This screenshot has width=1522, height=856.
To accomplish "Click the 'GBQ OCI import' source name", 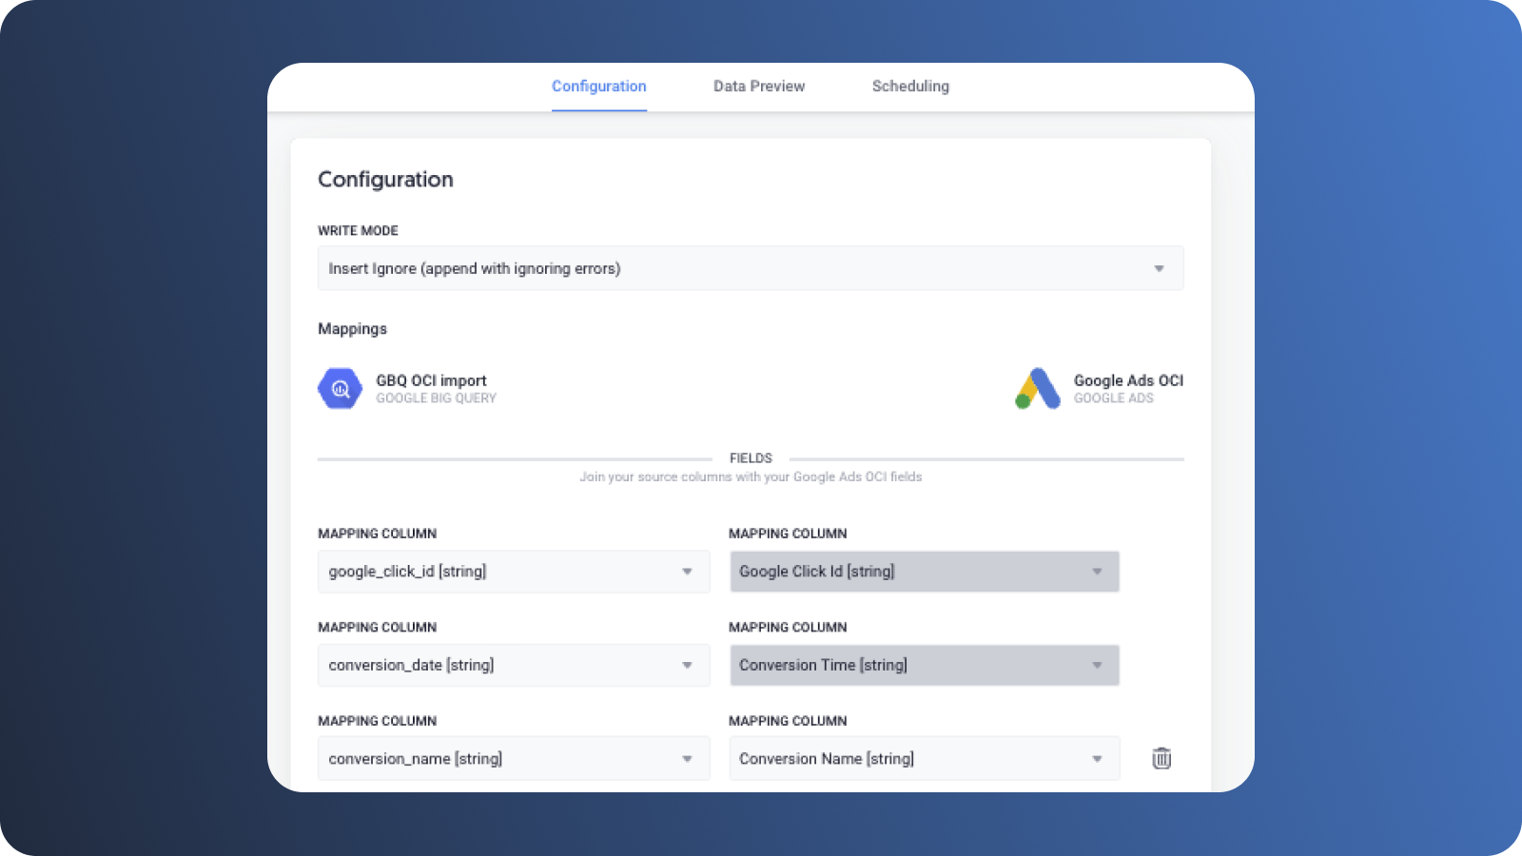I will pyautogui.click(x=431, y=380).
